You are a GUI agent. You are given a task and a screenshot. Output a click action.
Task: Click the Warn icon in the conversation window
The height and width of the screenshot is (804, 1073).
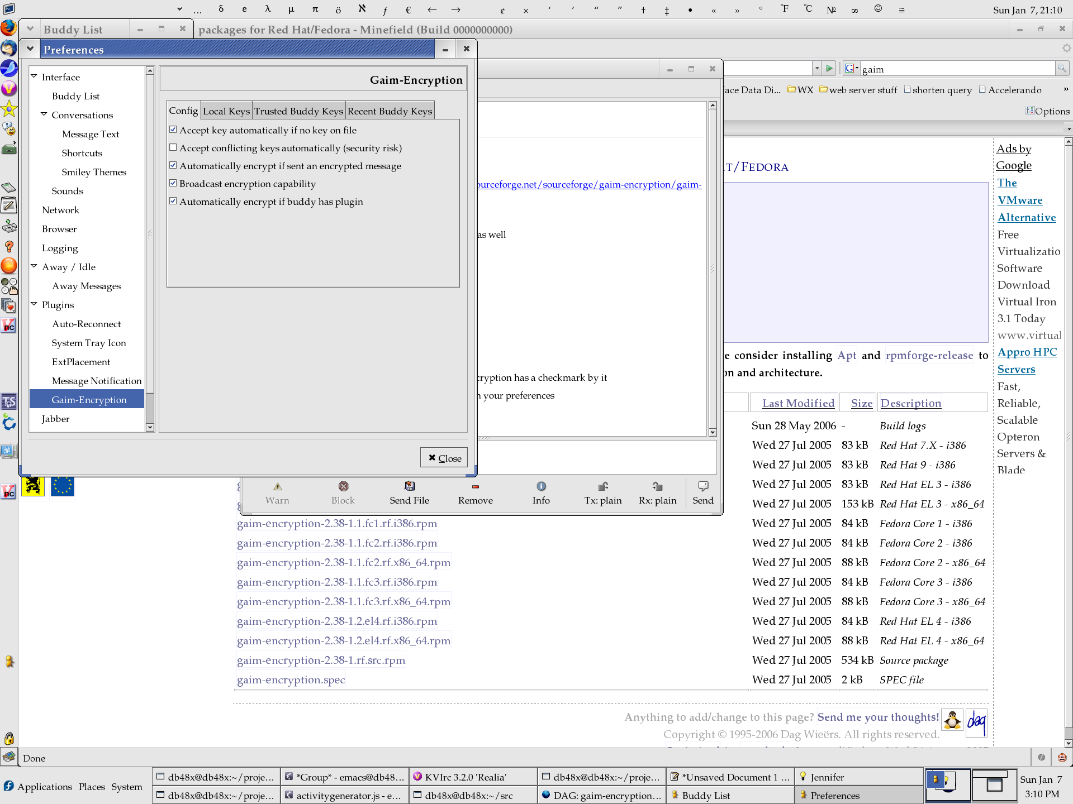tap(277, 486)
